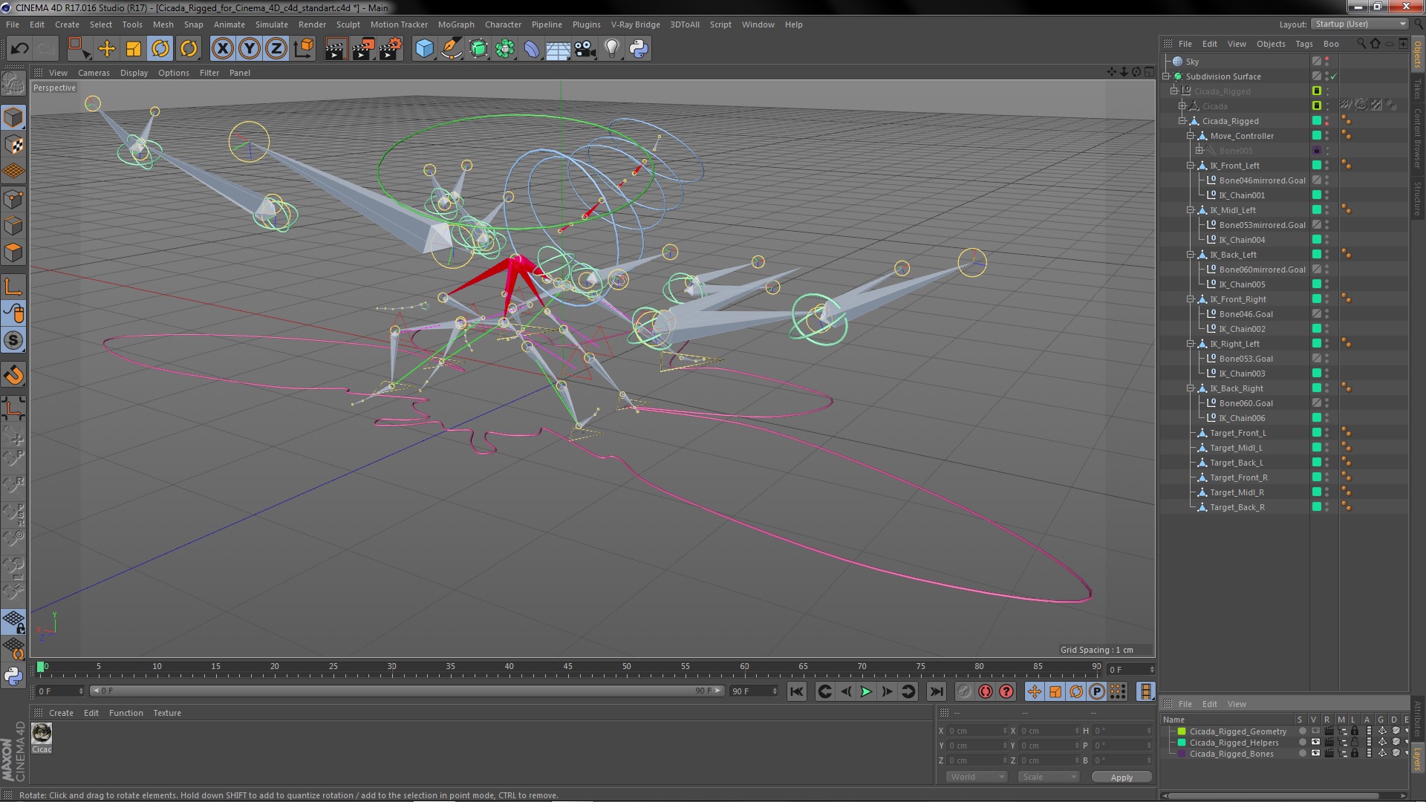Toggle Cicada_Rigged_Helpers layer view icon
Image resolution: width=1426 pixels, height=802 pixels.
coord(1315,743)
